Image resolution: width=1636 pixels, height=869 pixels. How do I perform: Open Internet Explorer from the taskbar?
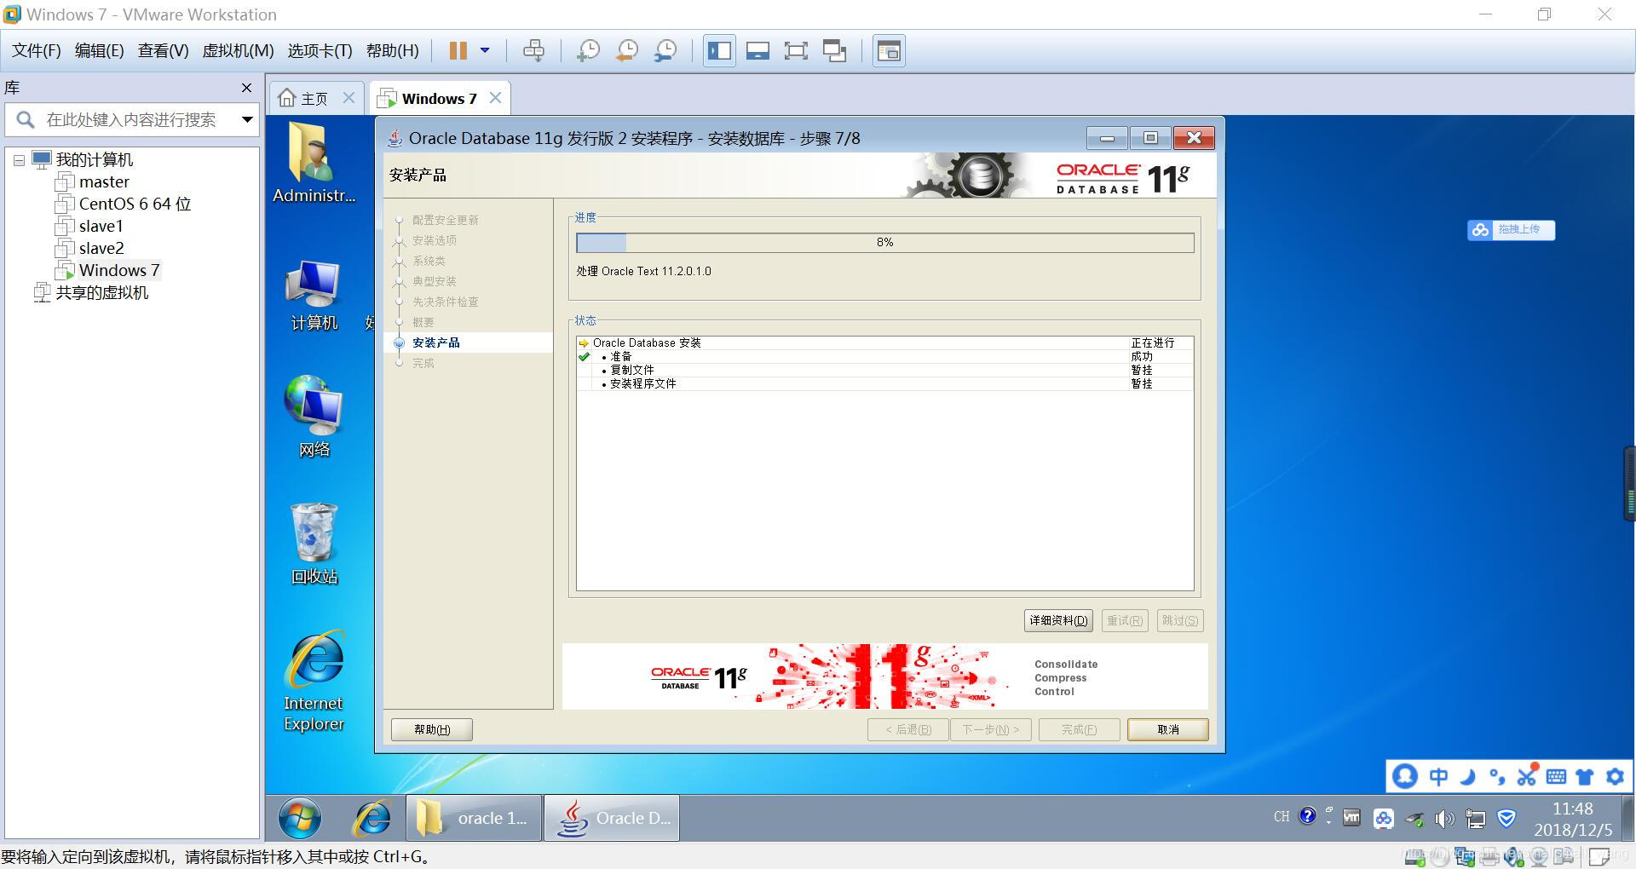pos(372,819)
